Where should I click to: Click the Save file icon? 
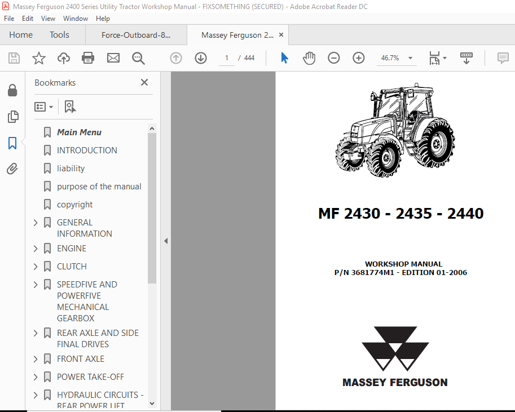click(x=14, y=58)
